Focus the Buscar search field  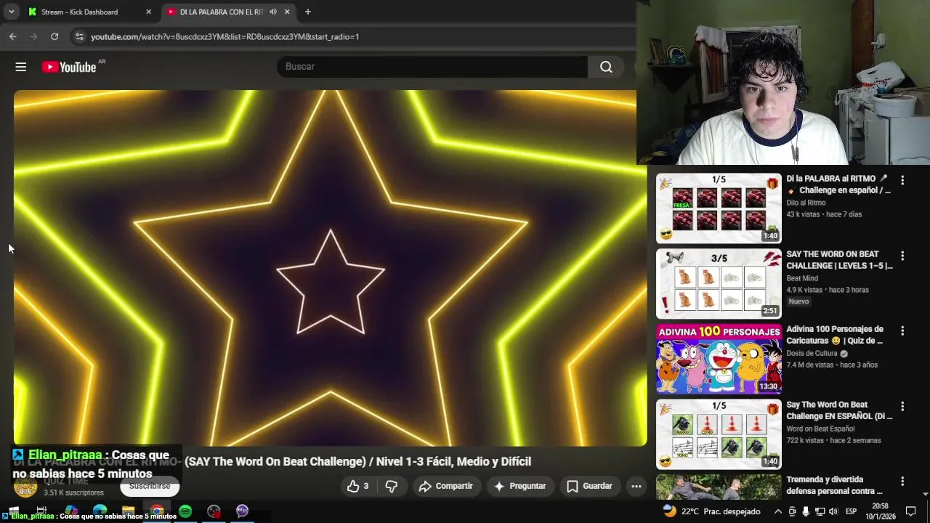click(432, 67)
